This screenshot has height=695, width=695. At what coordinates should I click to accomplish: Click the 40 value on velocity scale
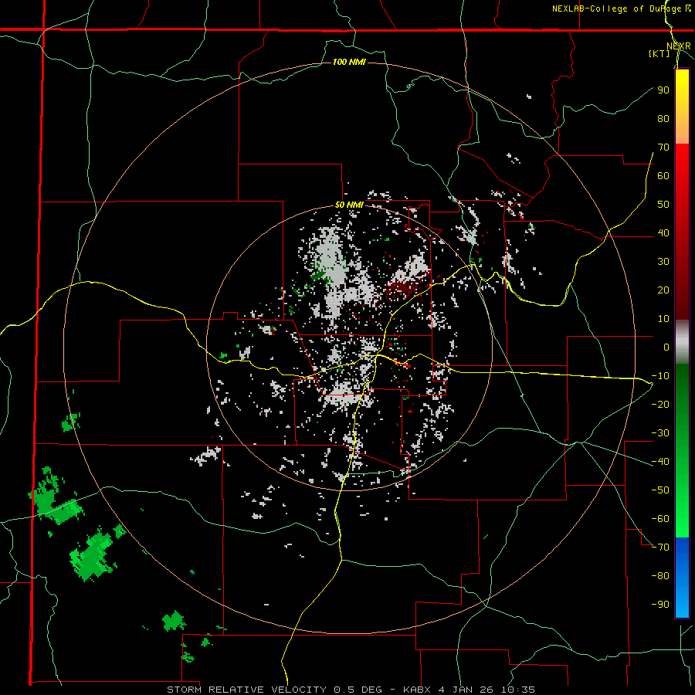point(663,232)
